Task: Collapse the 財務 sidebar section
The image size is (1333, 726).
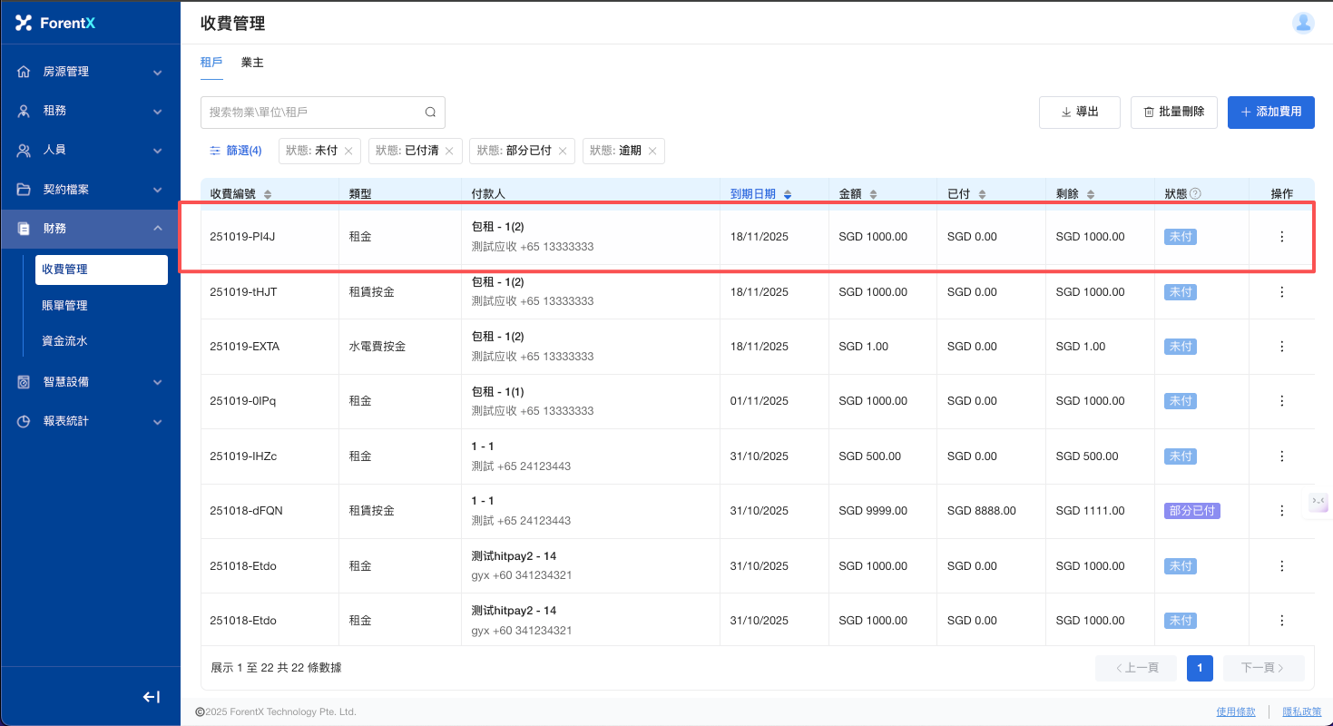Action: pos(90,229)
